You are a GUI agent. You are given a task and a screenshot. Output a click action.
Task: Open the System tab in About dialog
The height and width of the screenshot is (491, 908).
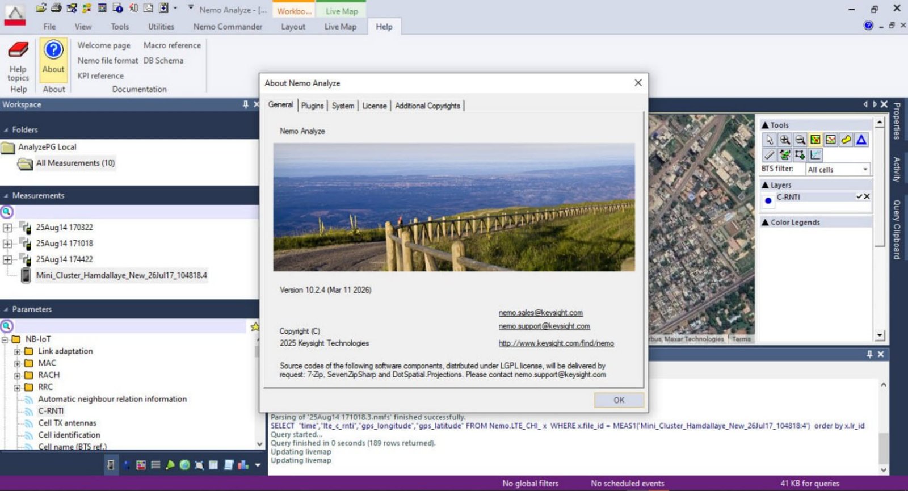pos(343,106)
